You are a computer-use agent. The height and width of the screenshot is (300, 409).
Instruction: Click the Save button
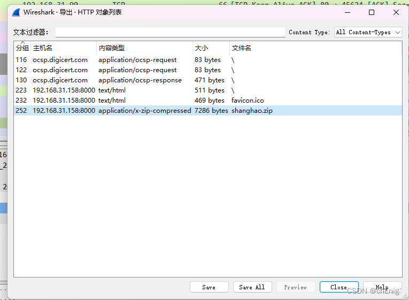coord(209,287)
